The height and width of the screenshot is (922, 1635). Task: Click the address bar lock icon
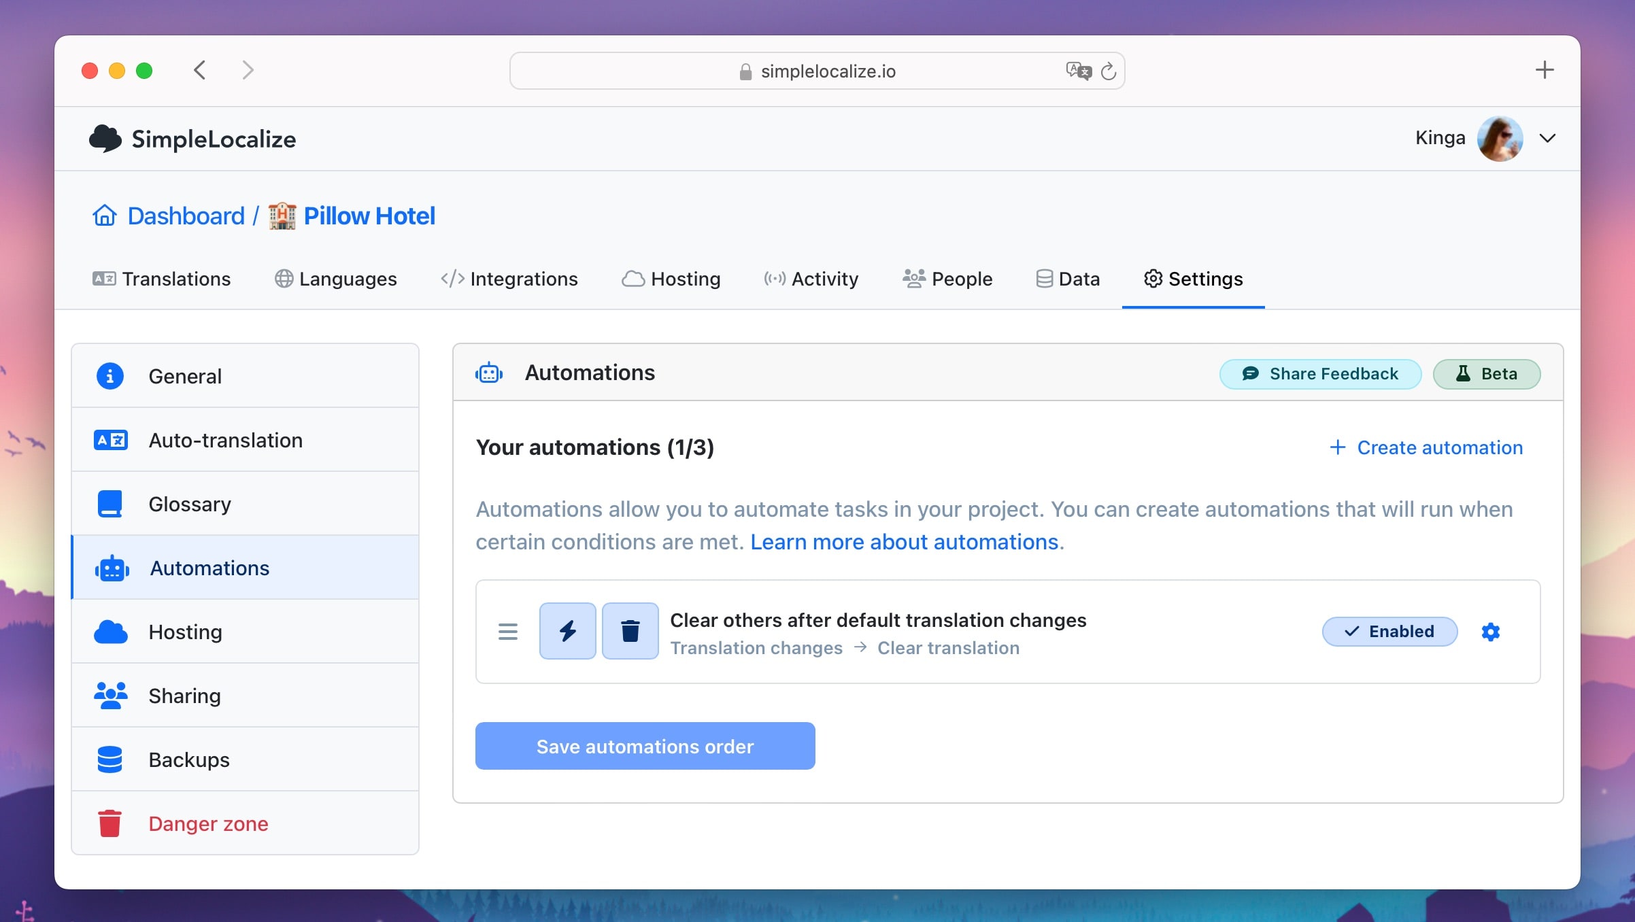(x=745, y=71)
